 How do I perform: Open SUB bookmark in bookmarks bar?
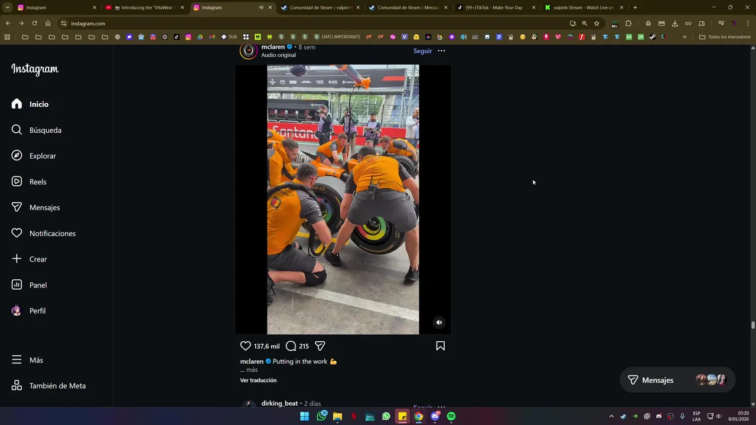[x=229, y=37]
